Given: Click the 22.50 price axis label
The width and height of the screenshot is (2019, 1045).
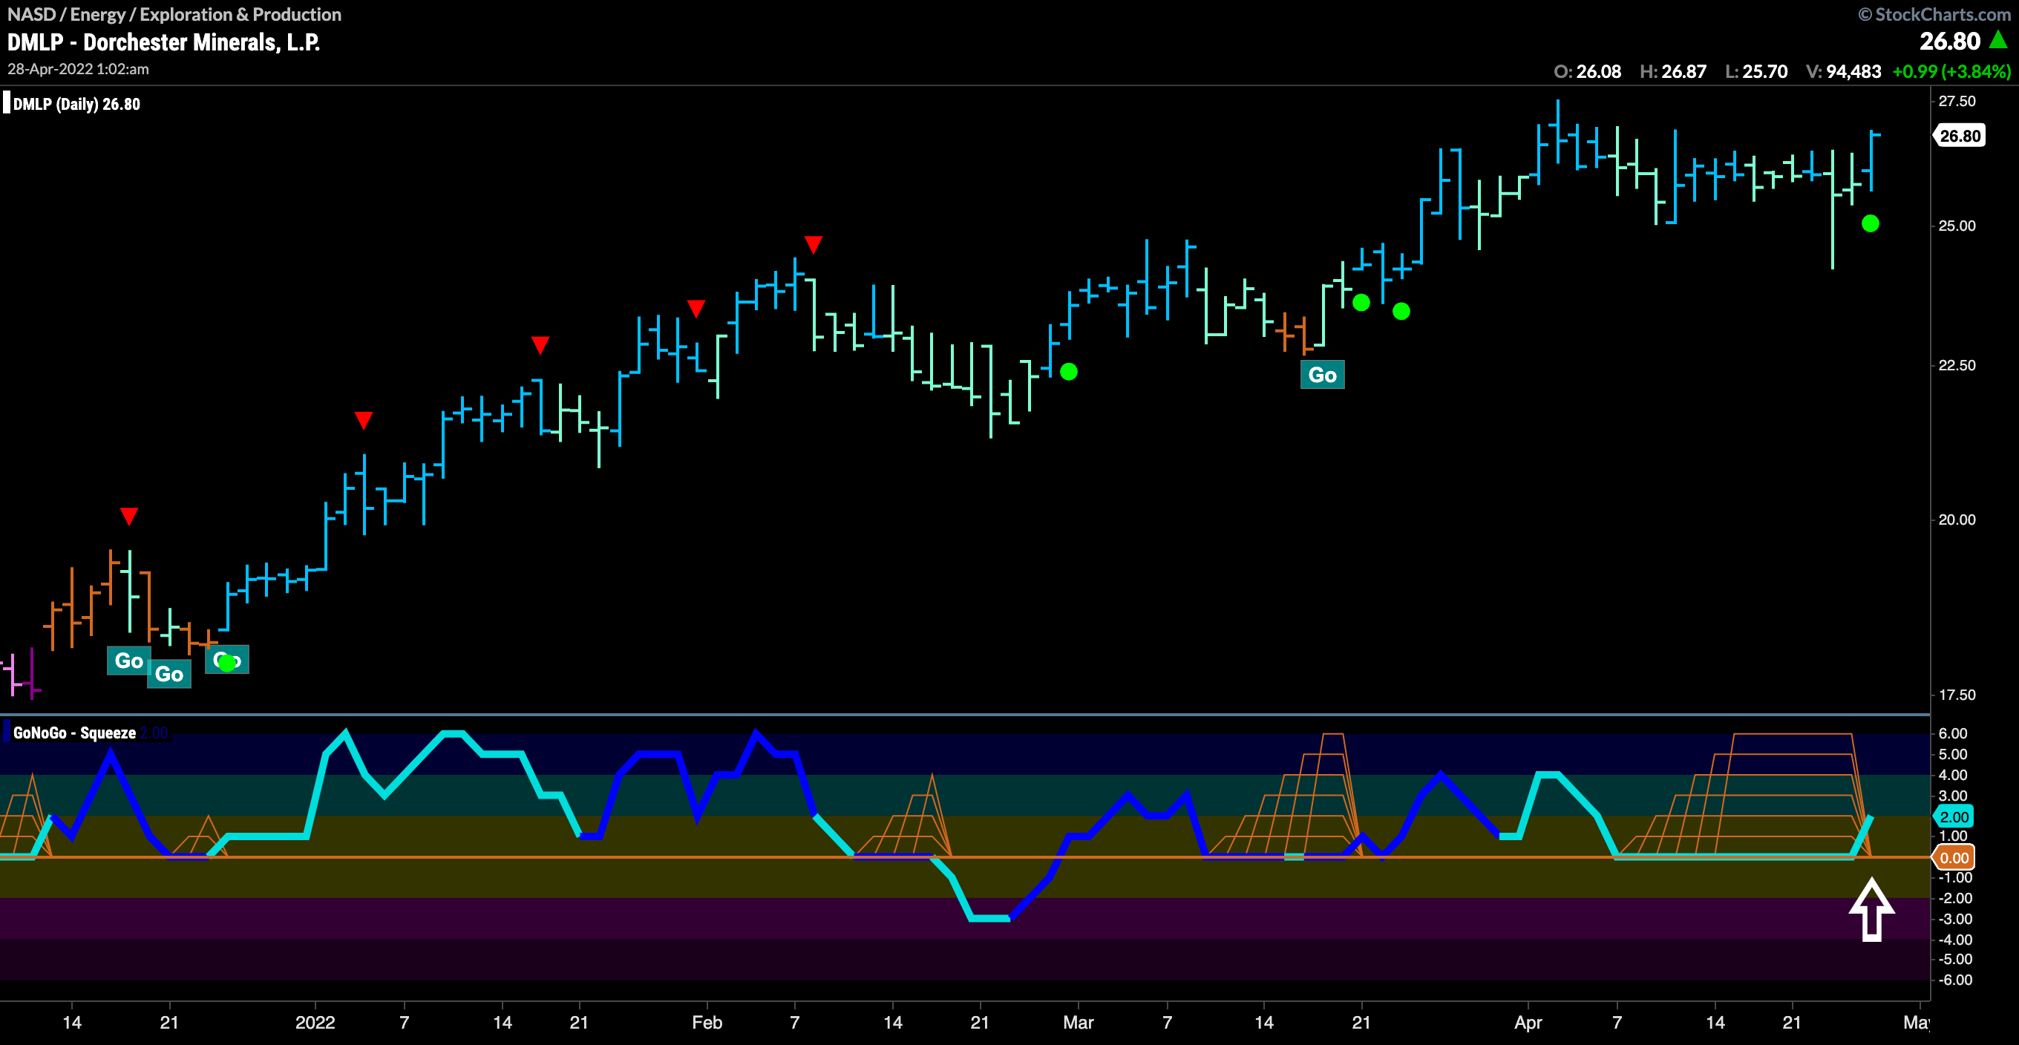Looking at the screenshot, I should tap(1957, 365).
